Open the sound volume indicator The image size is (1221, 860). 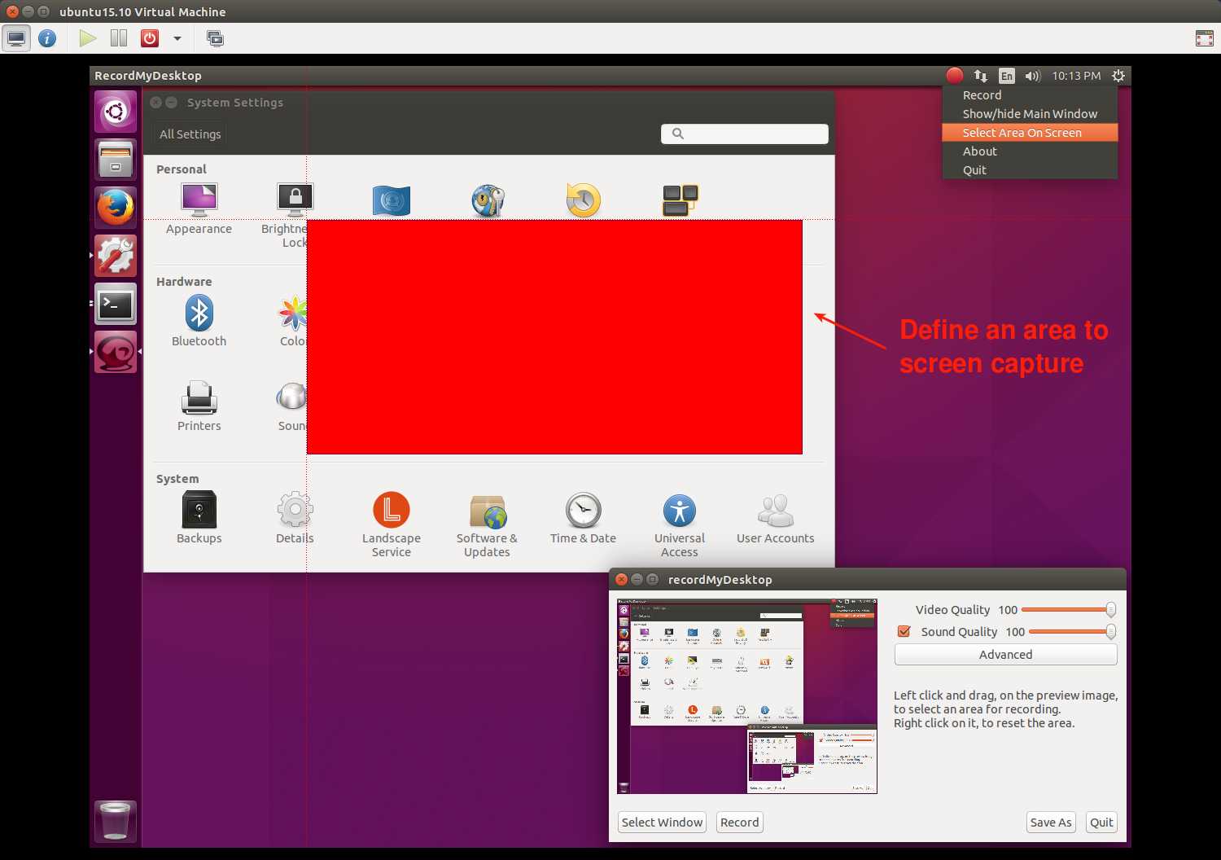click(x=1033, y=76)
